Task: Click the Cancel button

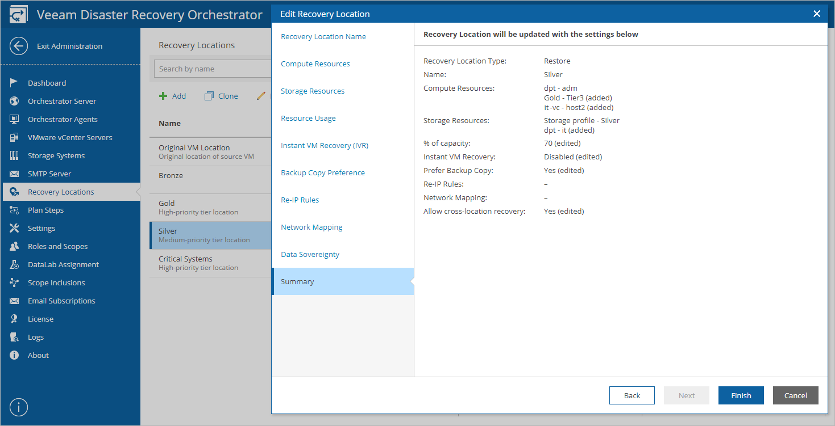Action: (796, 395)
